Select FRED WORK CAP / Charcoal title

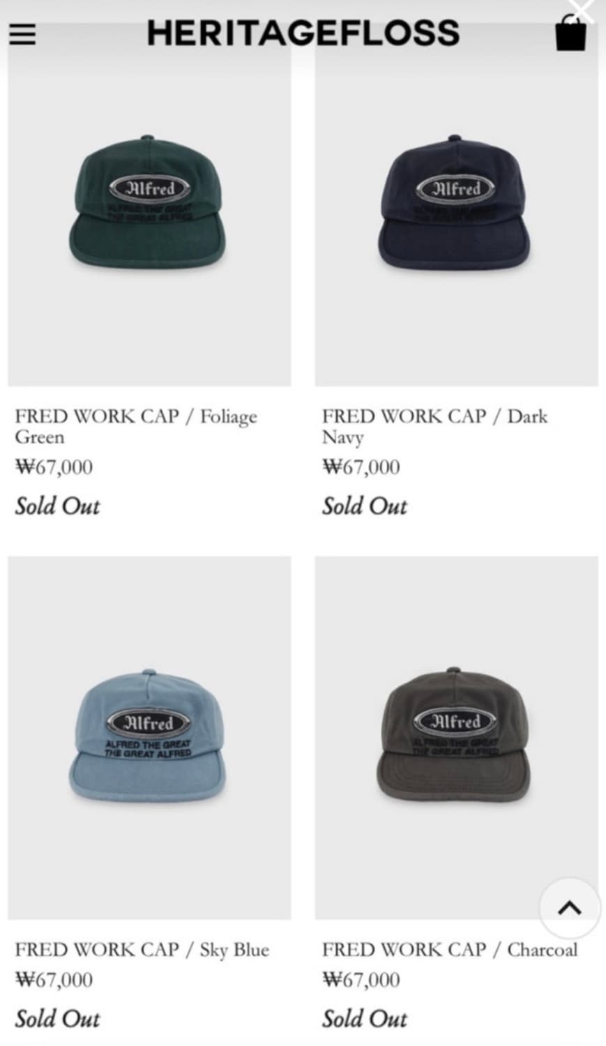tap(450, 950)
